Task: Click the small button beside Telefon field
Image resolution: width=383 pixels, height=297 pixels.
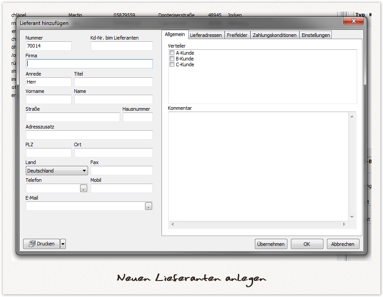Action: [84, 189]
